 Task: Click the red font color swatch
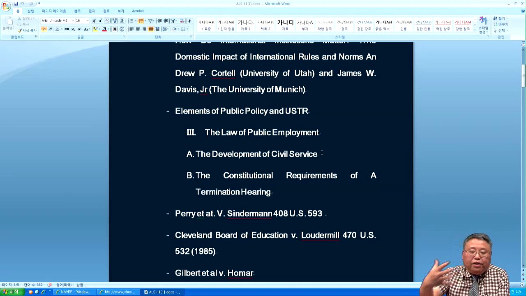104,29
